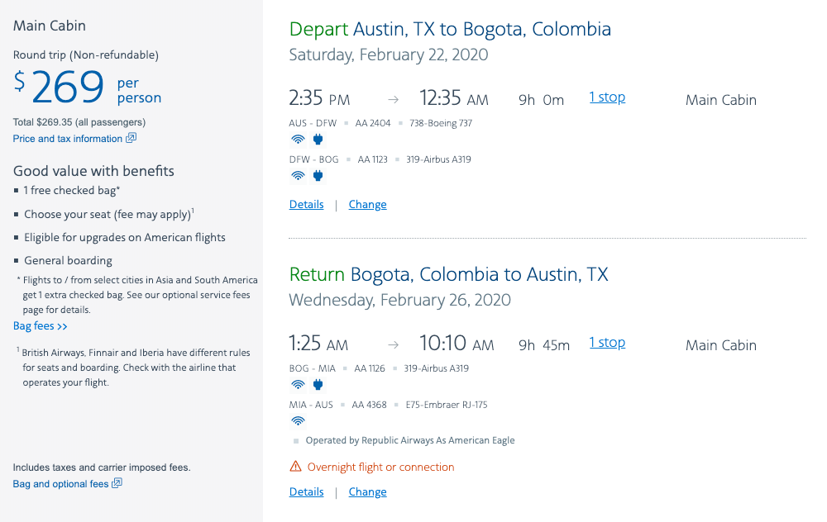Click power outlet icon for AUS - DFW flight
This screenshot has width=827, height=522.
click(x=318, y=140)
